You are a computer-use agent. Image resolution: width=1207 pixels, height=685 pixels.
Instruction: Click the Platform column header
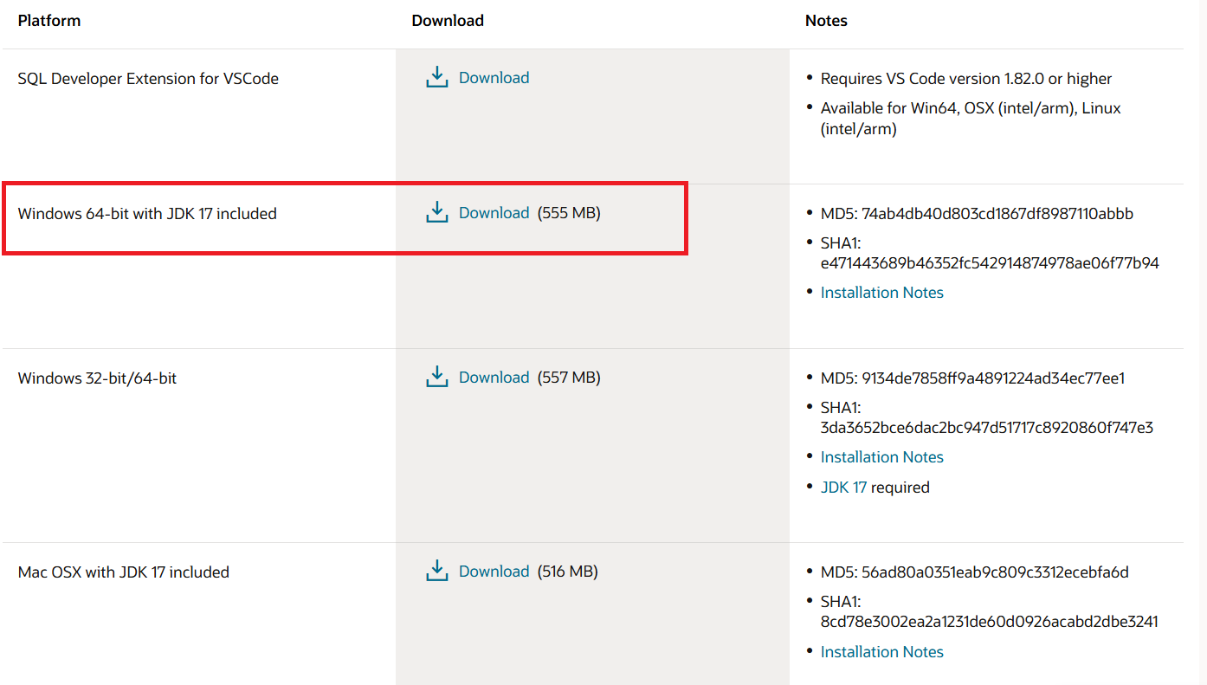pos(49,20)
